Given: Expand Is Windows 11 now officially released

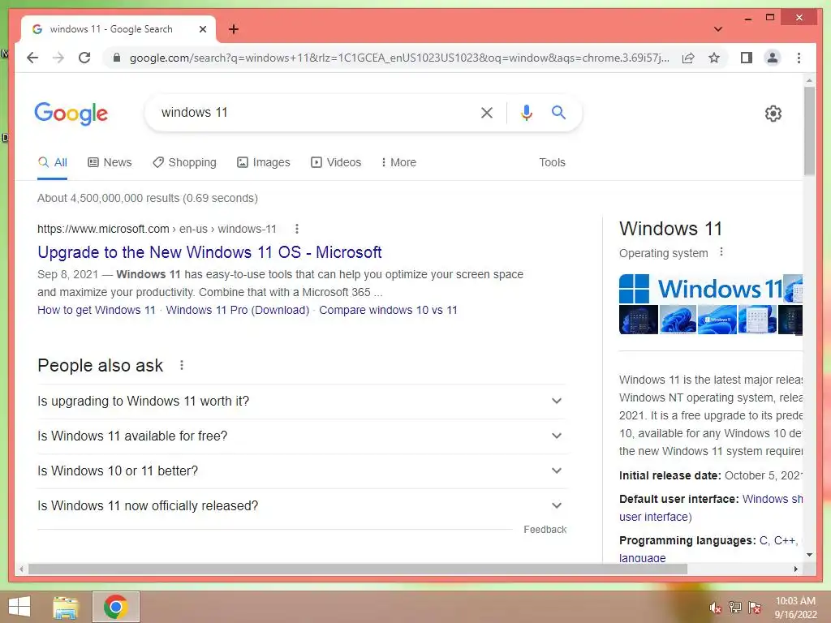Looking at the screenshot, I should (302, 506).
